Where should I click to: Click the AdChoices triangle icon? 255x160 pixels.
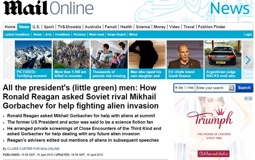(246, 98)
